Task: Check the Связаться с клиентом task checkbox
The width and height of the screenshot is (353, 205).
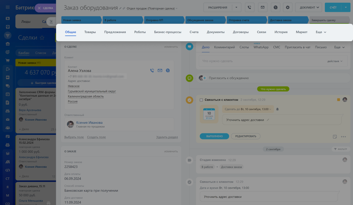Action: pos(201,100)
